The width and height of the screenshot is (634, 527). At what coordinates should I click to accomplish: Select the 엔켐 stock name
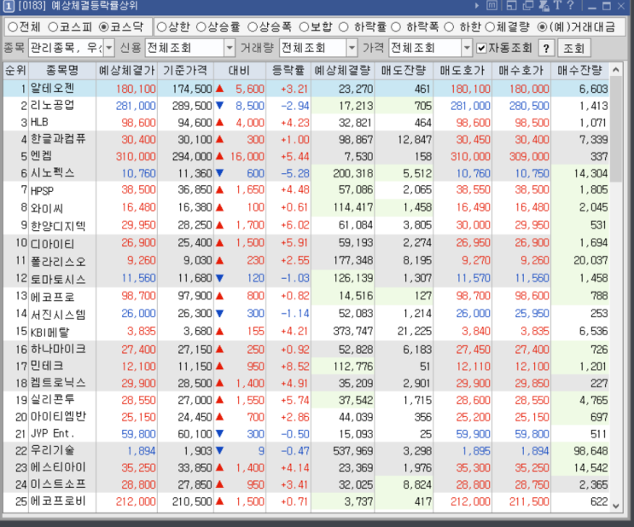(x=41, y=156)
